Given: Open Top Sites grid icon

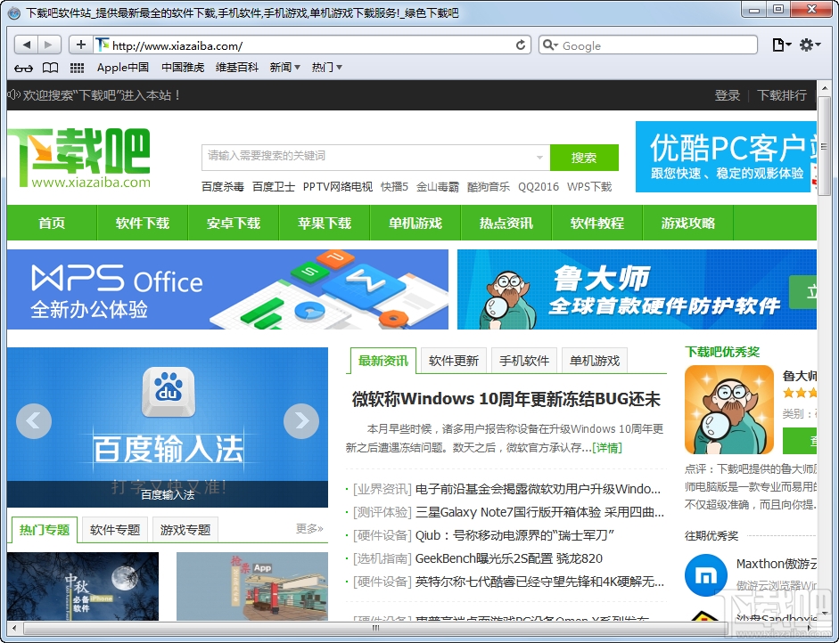Looking at the screenshot, I should click(77, 68).
